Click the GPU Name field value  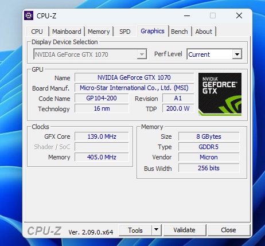[134, 77]
